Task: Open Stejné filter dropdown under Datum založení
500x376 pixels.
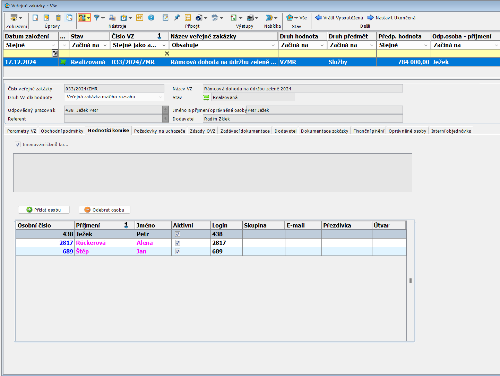Action: [x=53, y=45]
